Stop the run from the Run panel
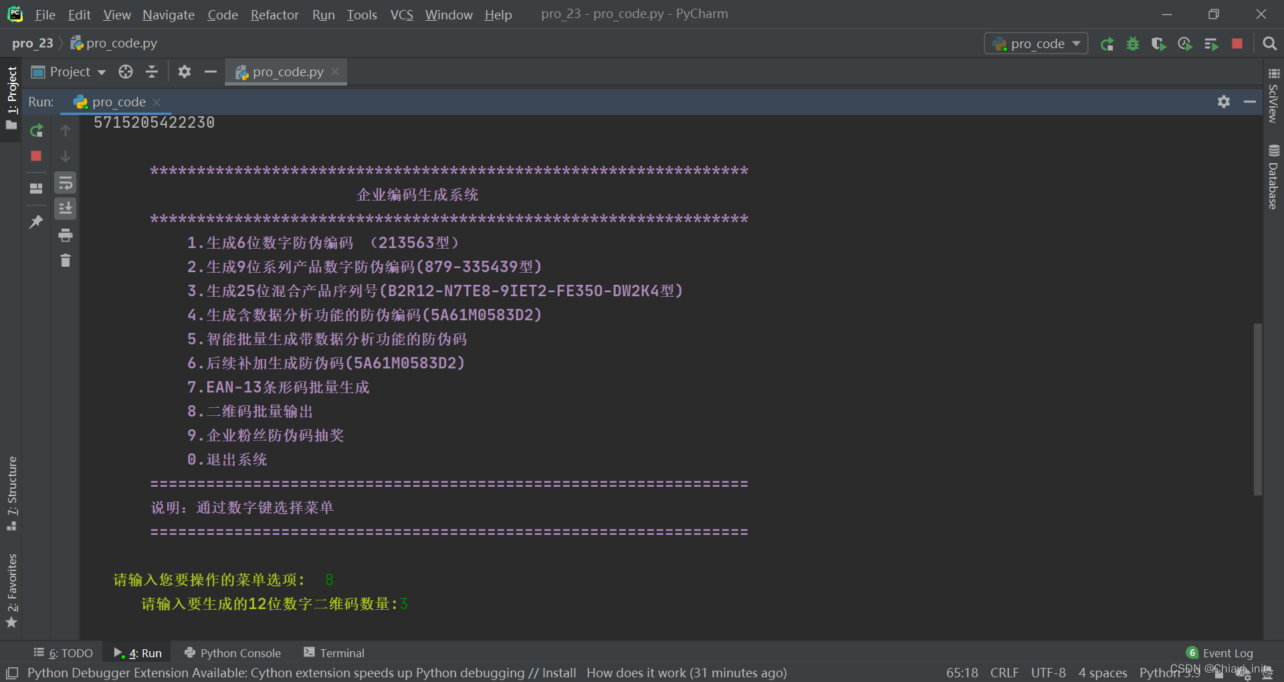 (36, 156)
